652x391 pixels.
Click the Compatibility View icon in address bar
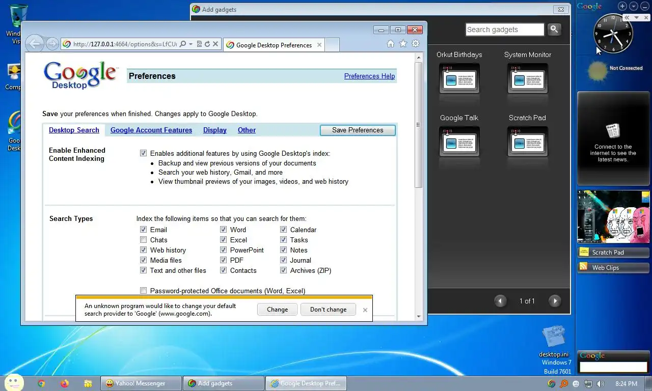click(x=199, y=44)
